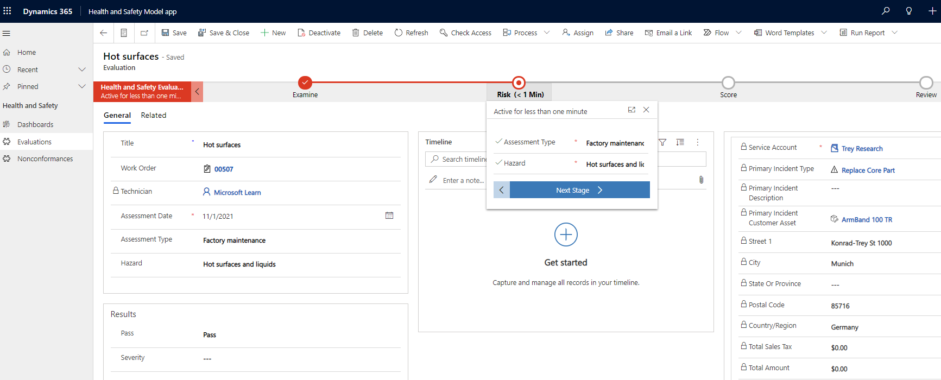Open work order 00507 link
The width and height of the screenshot is (941, 380).
tap(224, 169)
